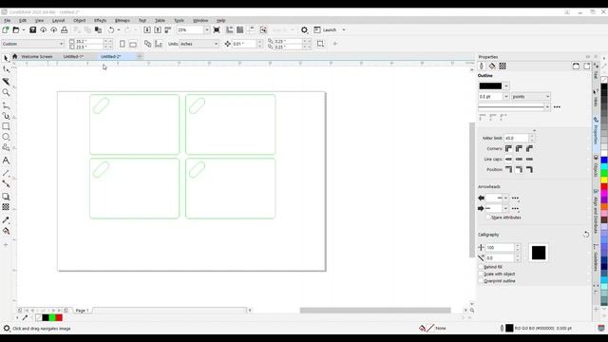Viewport: 608px width, 342px height.
Task: Enable Overprint outline checkbox
Action: pos(481,281)
